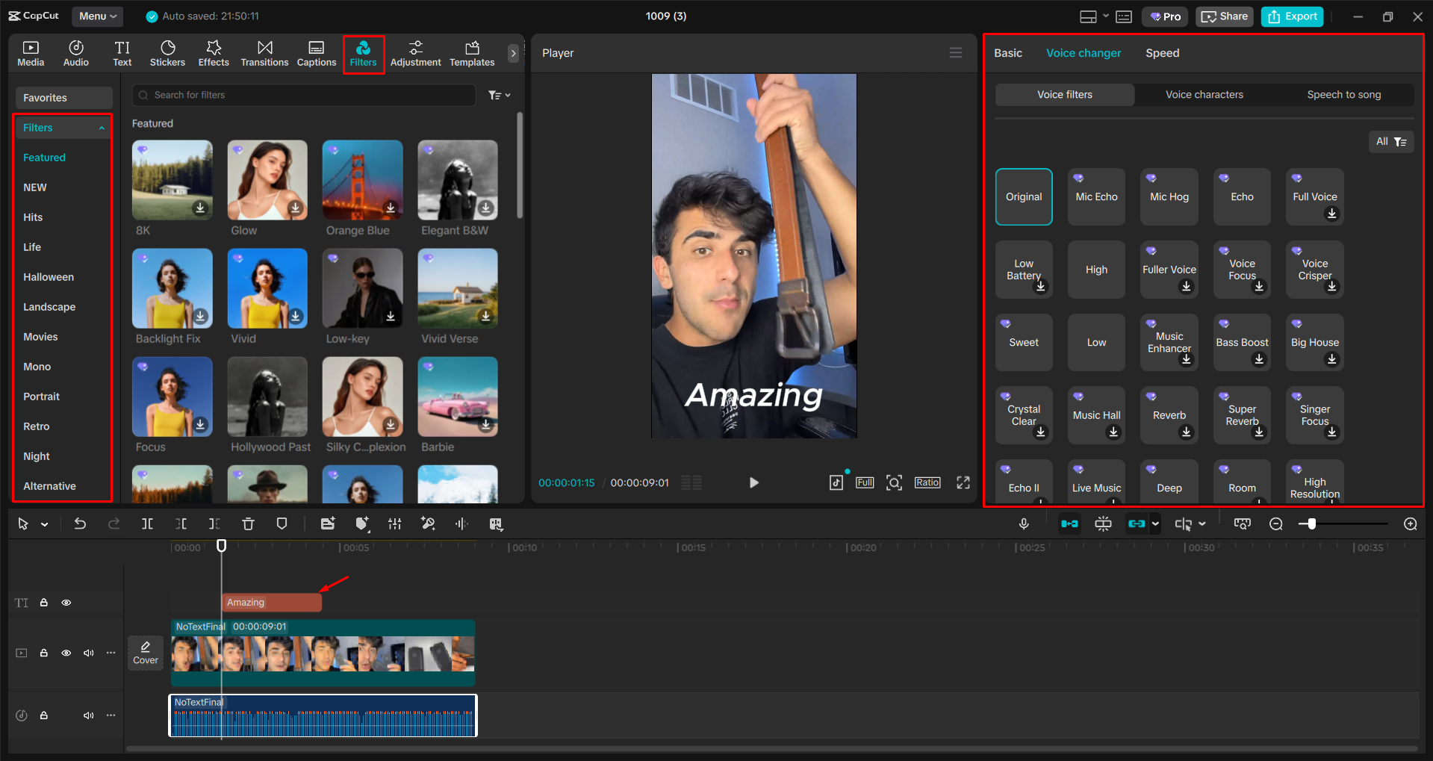1433x761 pixels.
Task: Open the Transitions panel
Action: (264, 53)
